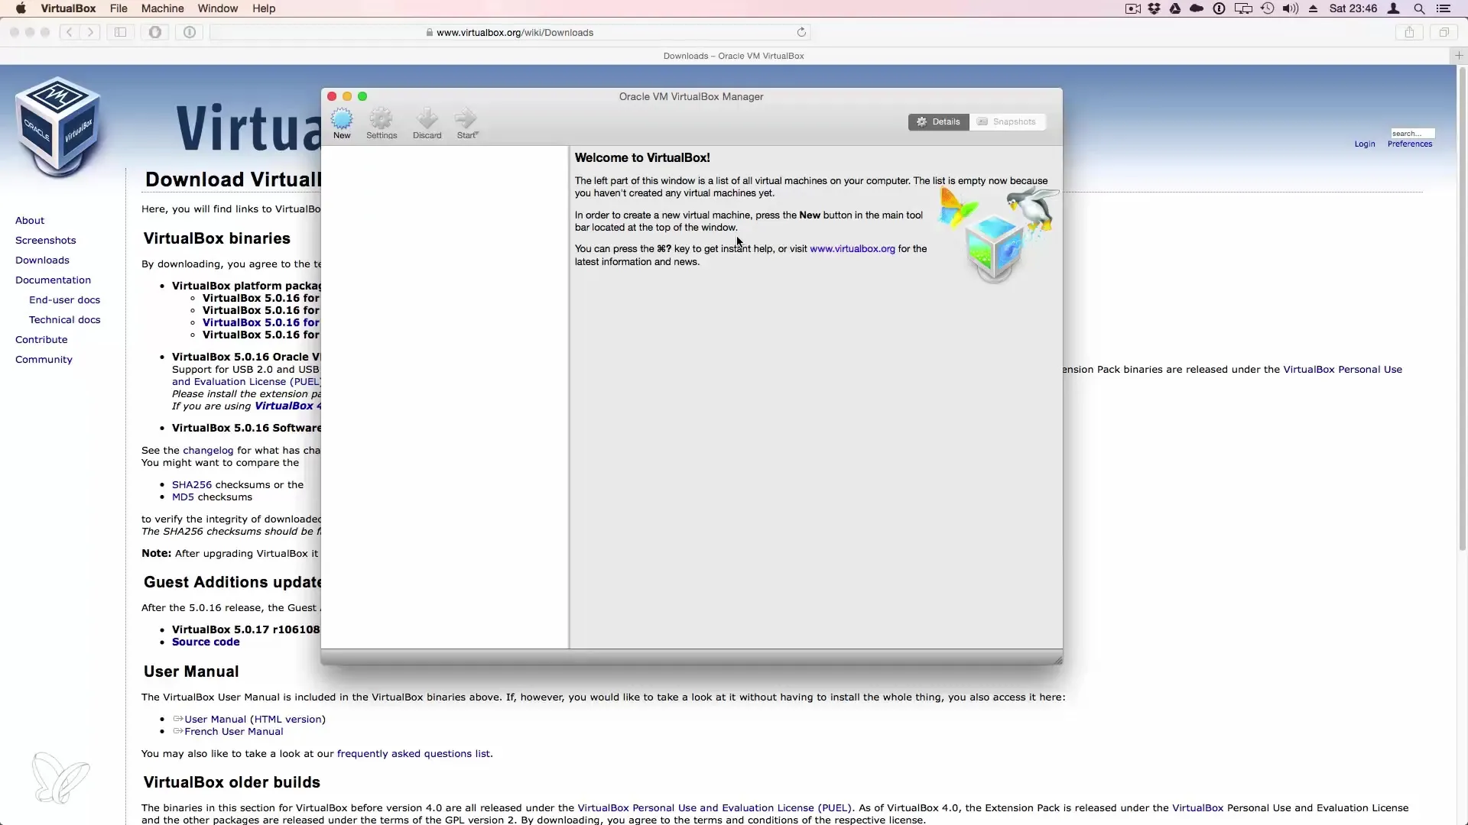Click the Safari share button
Viewport: 1468px width, 825px height.
1409,32
